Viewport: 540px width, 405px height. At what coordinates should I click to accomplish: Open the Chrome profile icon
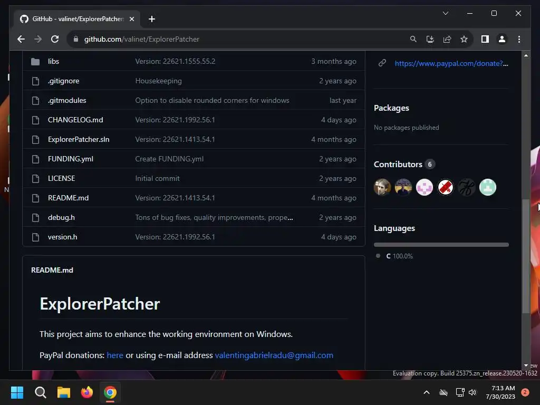coord(502,39)
